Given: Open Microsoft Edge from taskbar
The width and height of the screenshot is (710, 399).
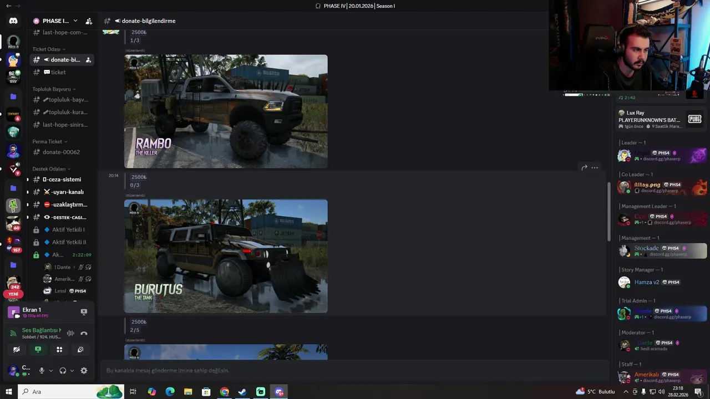Looking at the screenshot, I should tap(170, 392).
